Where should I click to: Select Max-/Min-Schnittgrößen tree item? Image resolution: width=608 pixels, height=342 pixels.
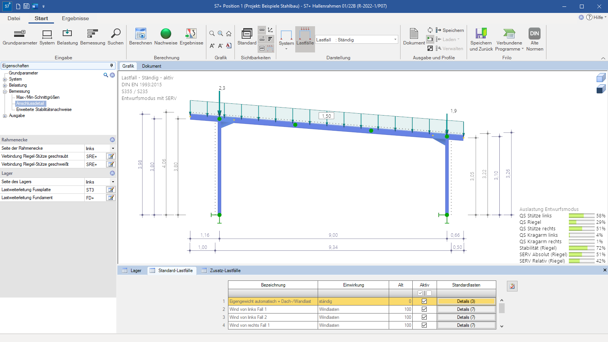click(x=38, y=97)
